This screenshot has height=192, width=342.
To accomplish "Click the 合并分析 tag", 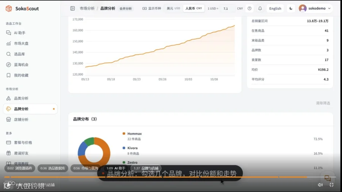I will click(x=126, y=8).
